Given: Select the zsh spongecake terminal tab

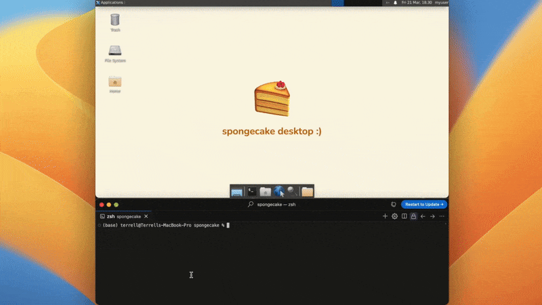Looking at the screenshot, I should (124, 216).
